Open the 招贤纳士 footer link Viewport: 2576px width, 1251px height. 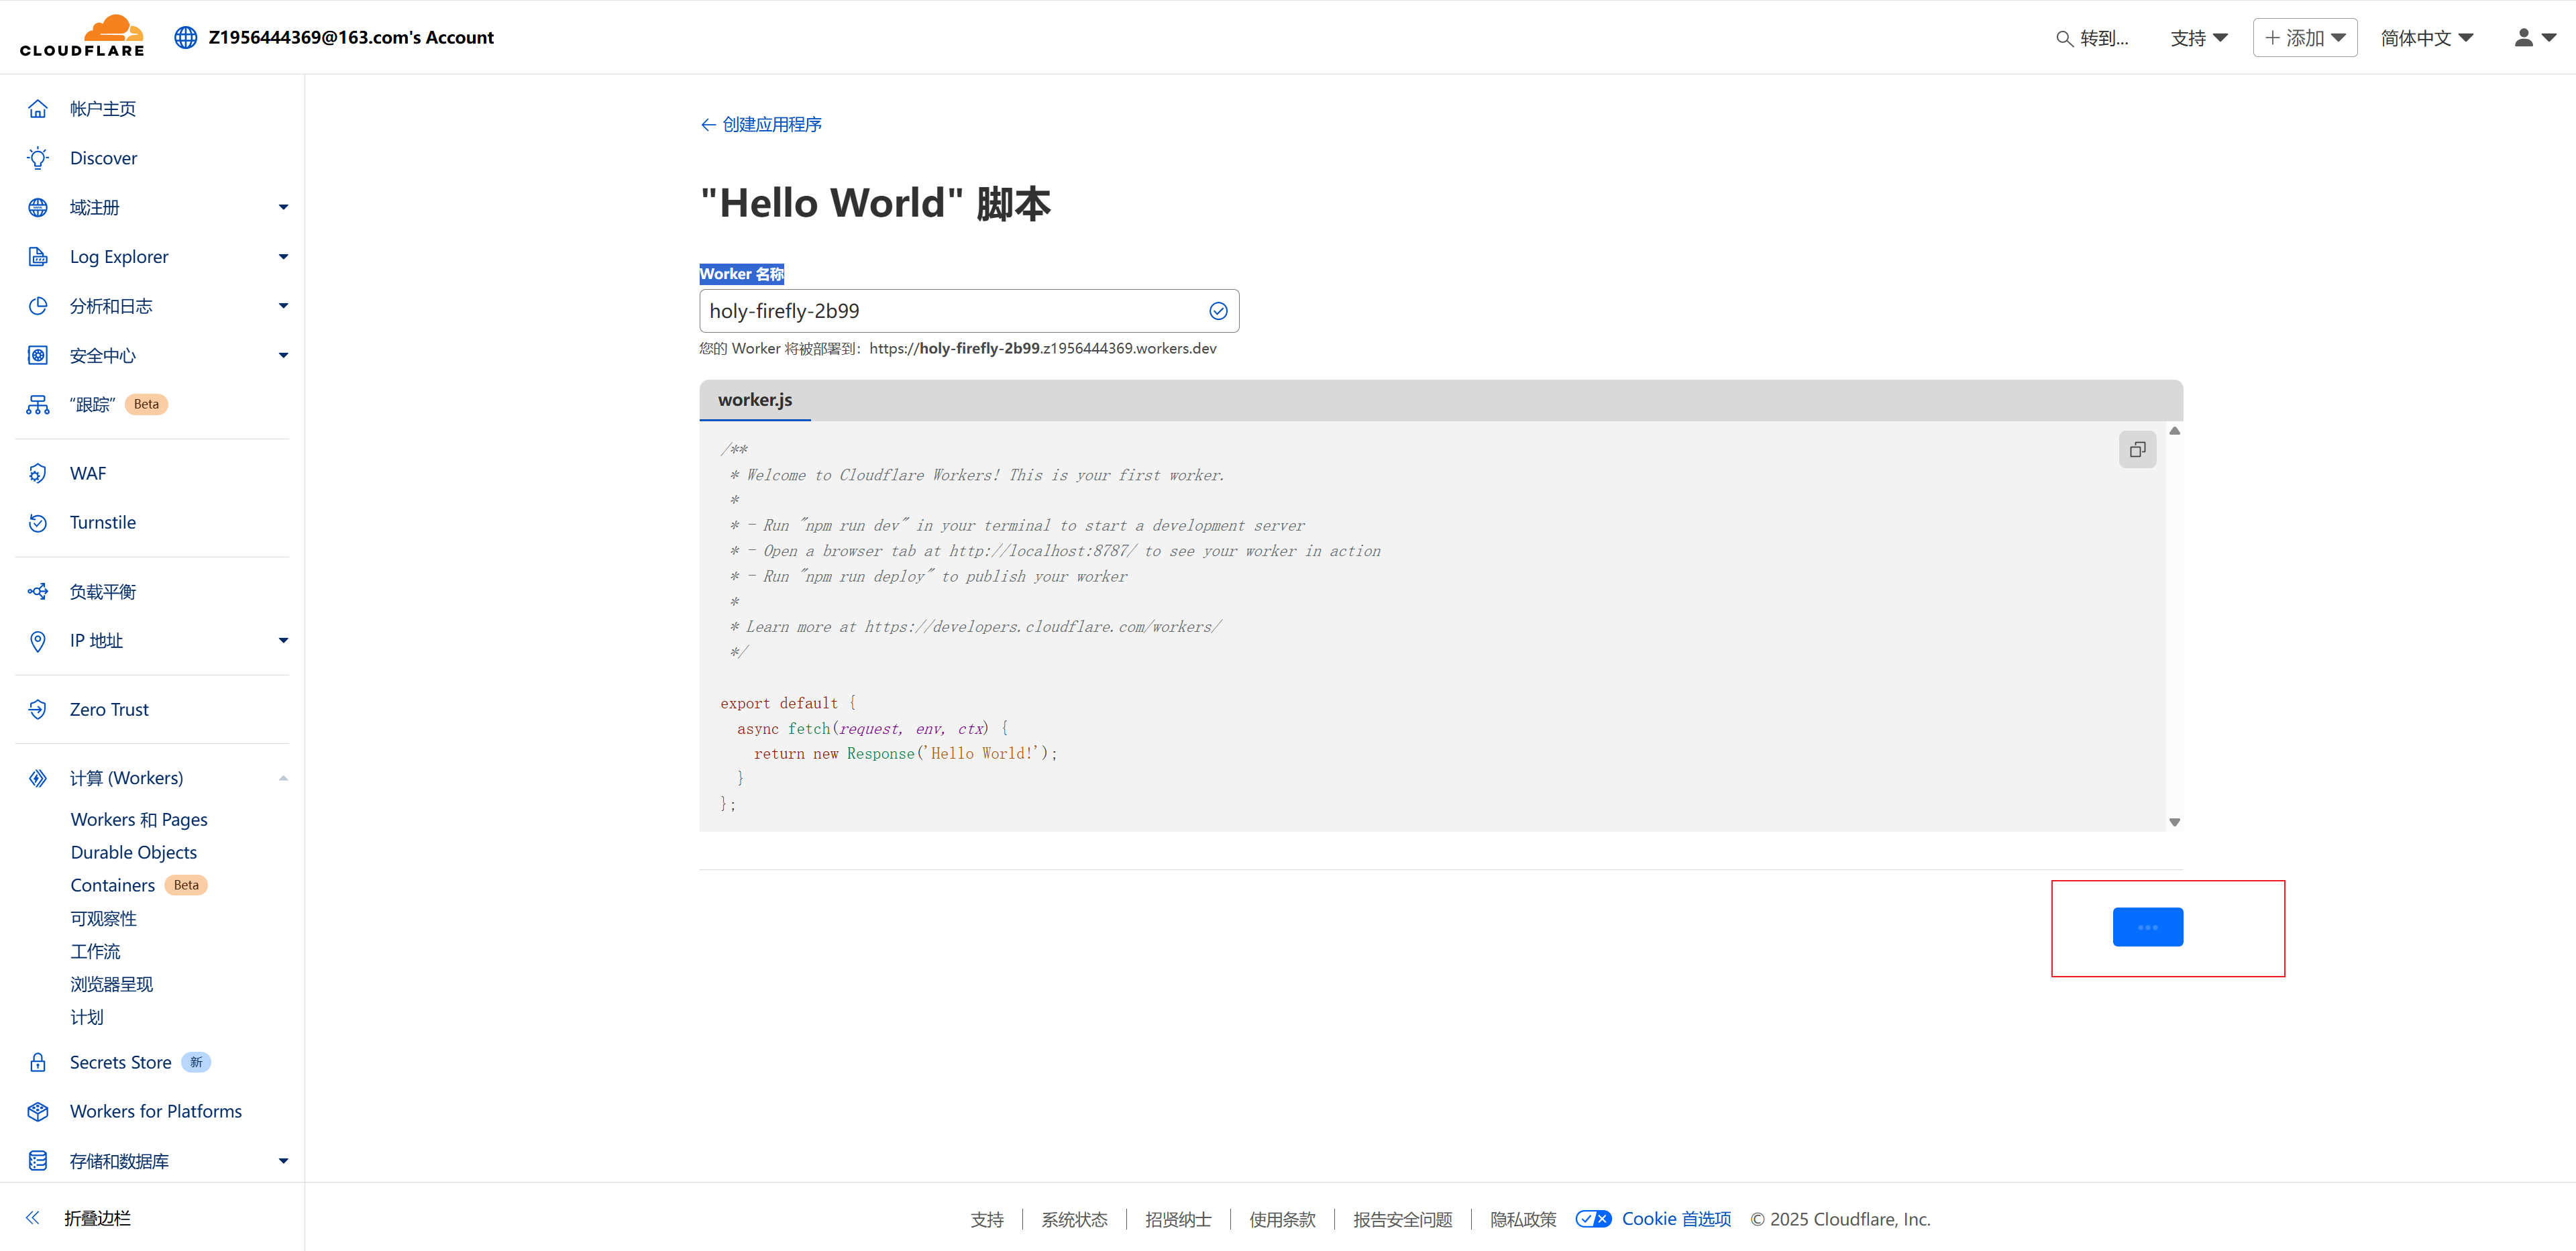click(1178, 1220)
